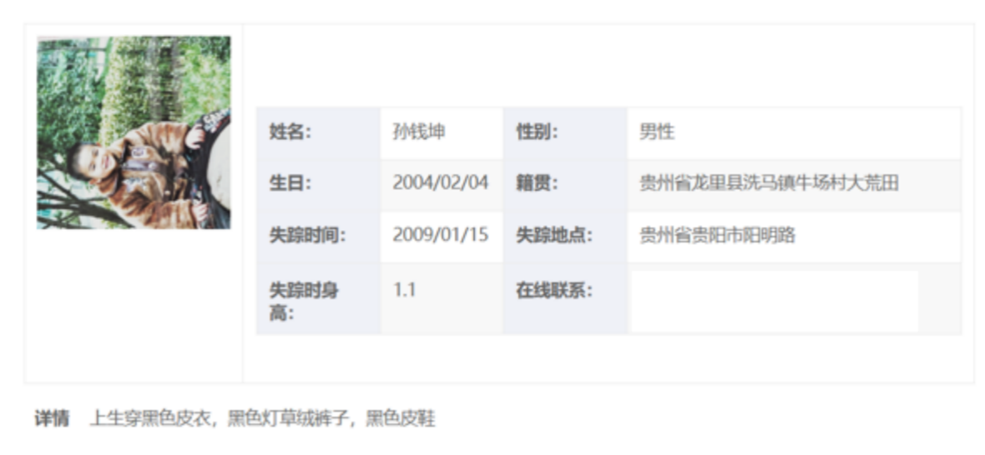Image resolution: width=985 pixels, height=455 pixels.
Task: Select the height value 1.1
Action: (x=405, y=291)
